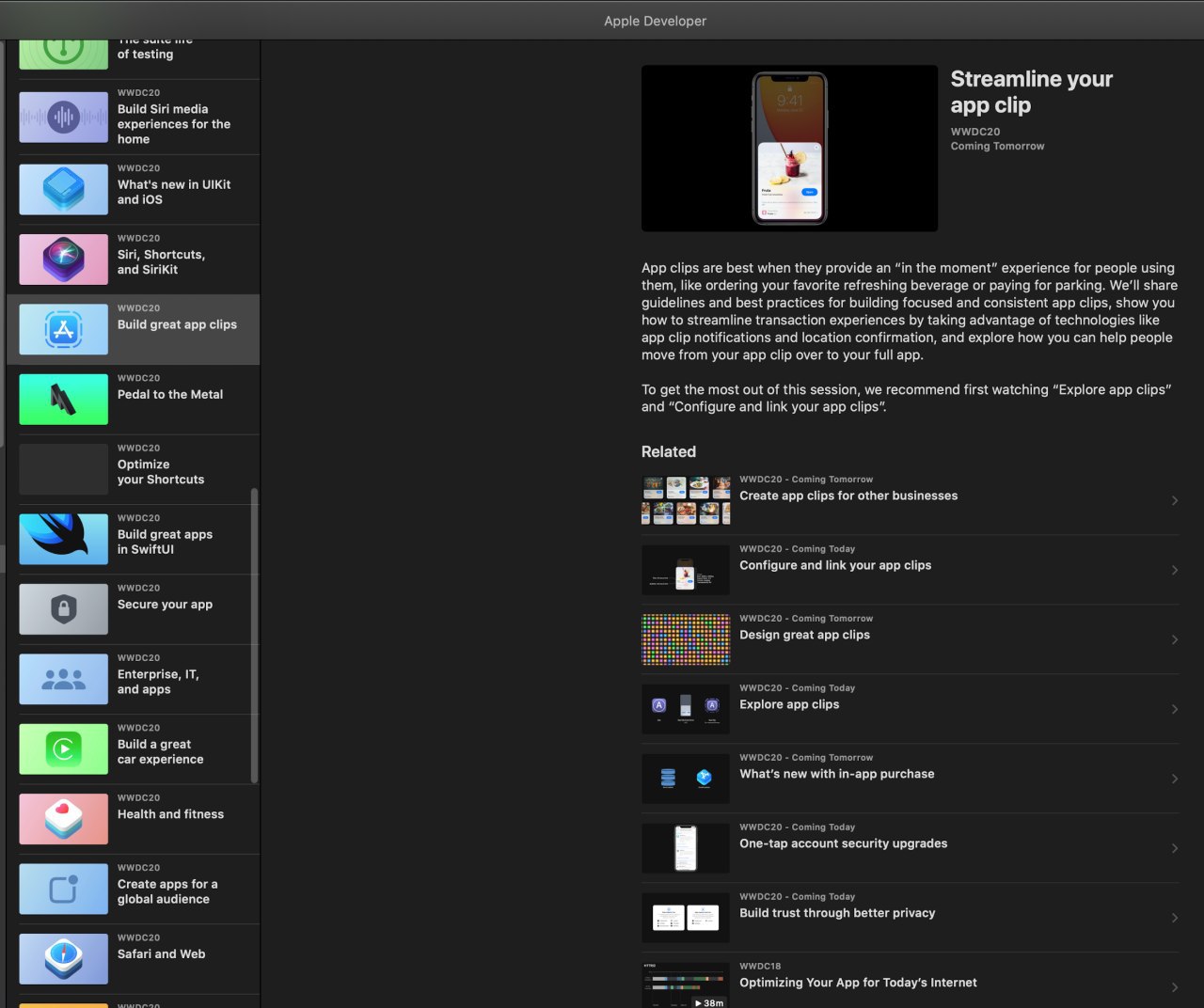1204x1008 pixels.
Task: Open Streamline your app clip video thumbnail
Action: tap(789, 149)
